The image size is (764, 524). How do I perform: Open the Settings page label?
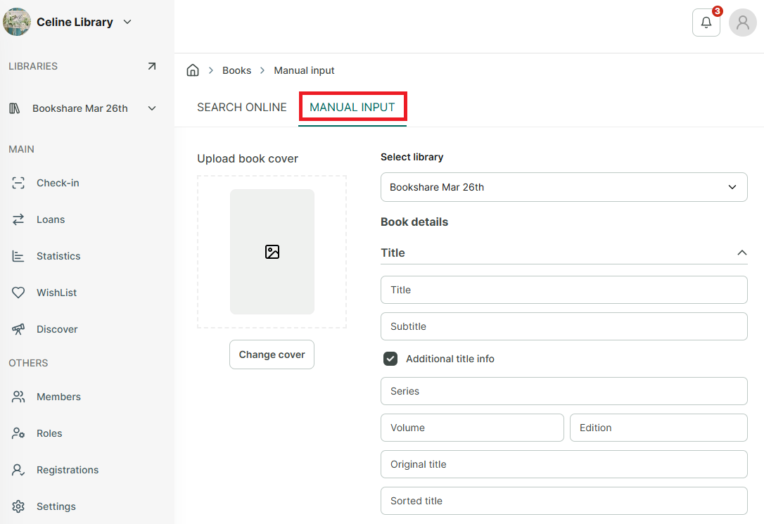point(56,506)
